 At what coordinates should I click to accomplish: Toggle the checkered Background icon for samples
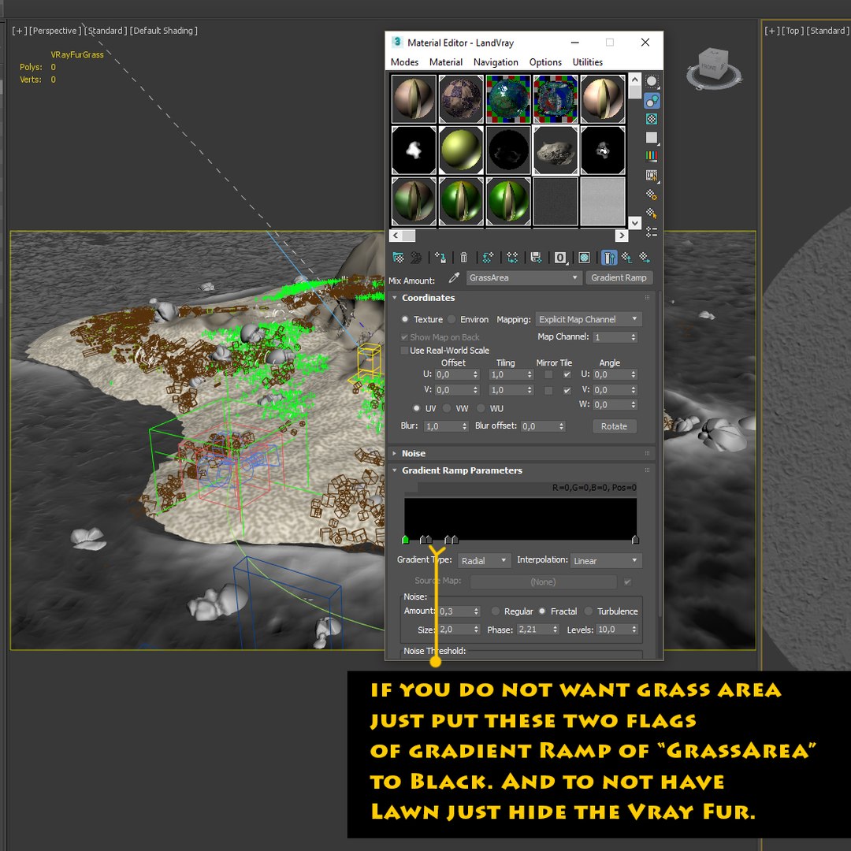coord(652,119)
